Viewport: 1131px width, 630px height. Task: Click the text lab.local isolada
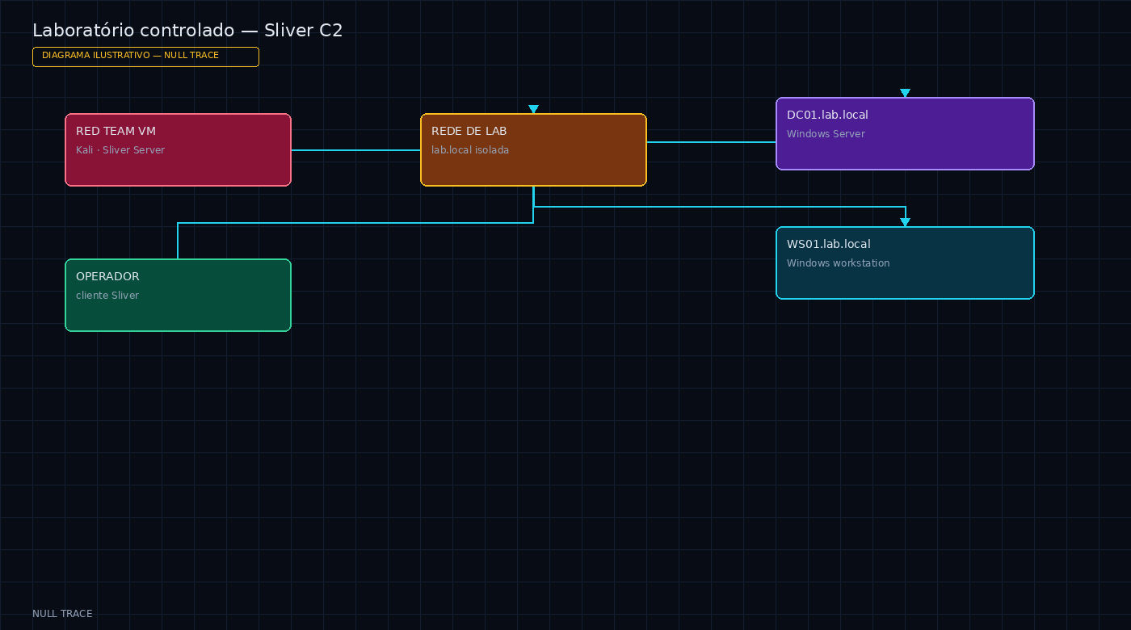pos(470,150)
